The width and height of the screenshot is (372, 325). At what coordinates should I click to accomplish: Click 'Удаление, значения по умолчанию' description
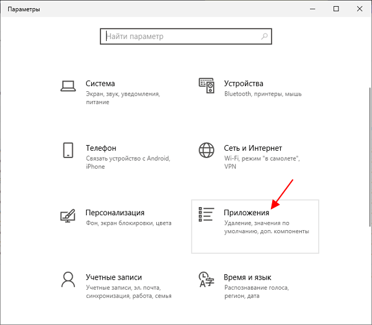pos(267,227)
